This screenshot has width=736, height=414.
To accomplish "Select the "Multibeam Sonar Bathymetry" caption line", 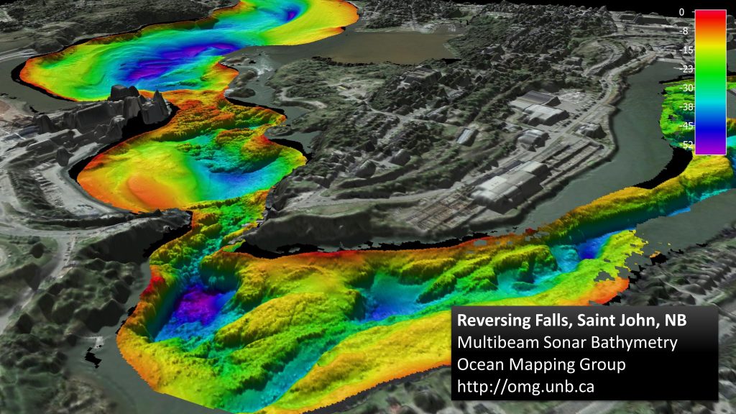I will point(567,342).
